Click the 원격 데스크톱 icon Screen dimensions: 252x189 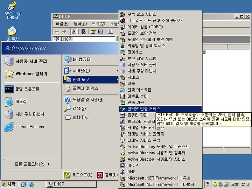click(122, 90)
